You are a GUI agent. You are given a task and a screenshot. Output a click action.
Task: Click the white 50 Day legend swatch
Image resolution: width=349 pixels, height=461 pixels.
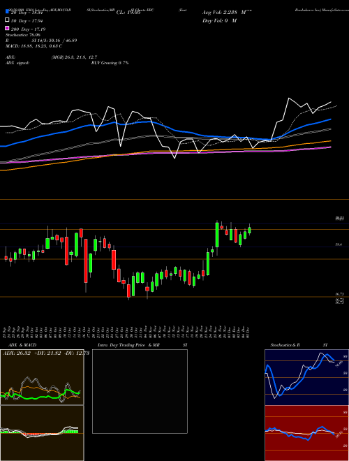(8, 20)
